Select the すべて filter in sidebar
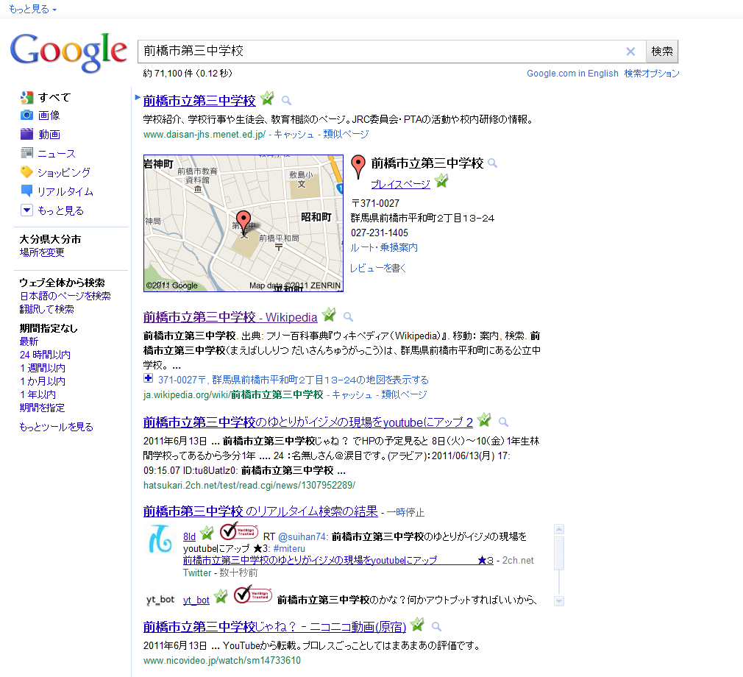This screenshot has width=743, height=677. (x=54, y=97)
